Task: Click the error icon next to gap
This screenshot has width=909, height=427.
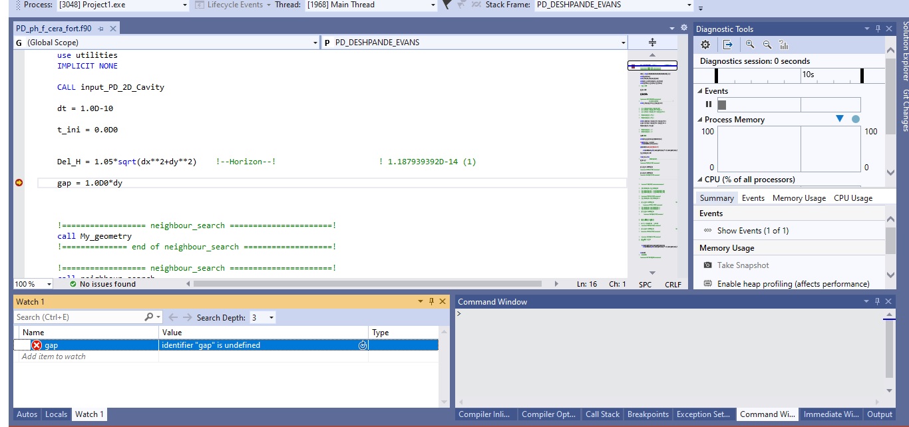Action: click(x=37, y=345)
